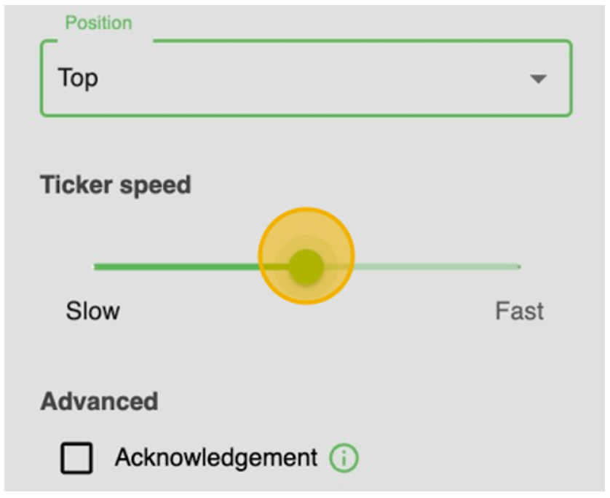The height and width of the screenshot is (498, 610).
Task: Click the unfilled light part of the slider track
Action: [x=437, y=266]
